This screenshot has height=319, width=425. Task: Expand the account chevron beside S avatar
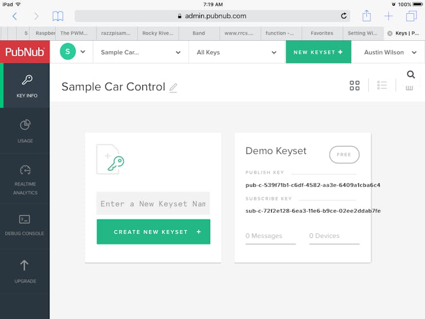click(x=83, y=52)
